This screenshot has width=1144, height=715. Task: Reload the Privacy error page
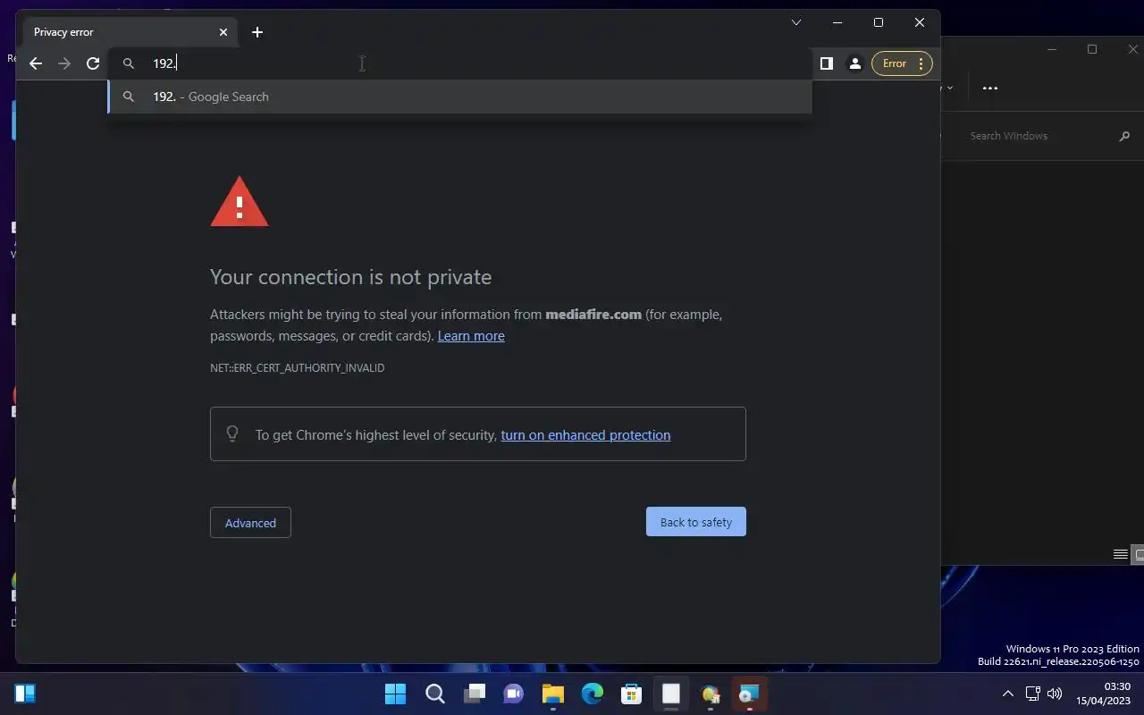tap(93, 63)
